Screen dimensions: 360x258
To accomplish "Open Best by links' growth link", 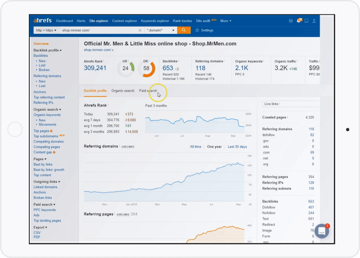I will click(49, 170).
